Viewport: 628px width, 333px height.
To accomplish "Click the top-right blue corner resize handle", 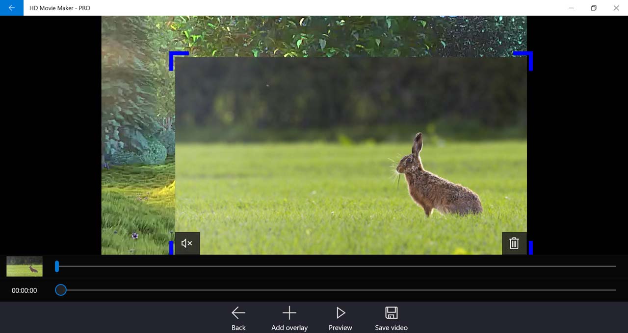I will click(528, 55).
